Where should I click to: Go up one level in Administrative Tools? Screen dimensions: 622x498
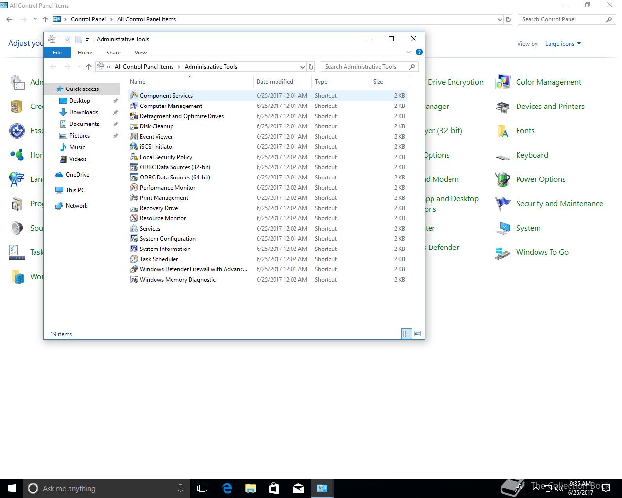tap(88, 67)
